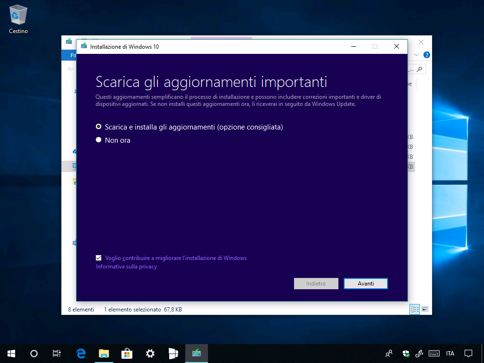Open the Informativa sulla privacy link
Image resolution: width=484 pixels, height=363 pixels.
point(126,267)
